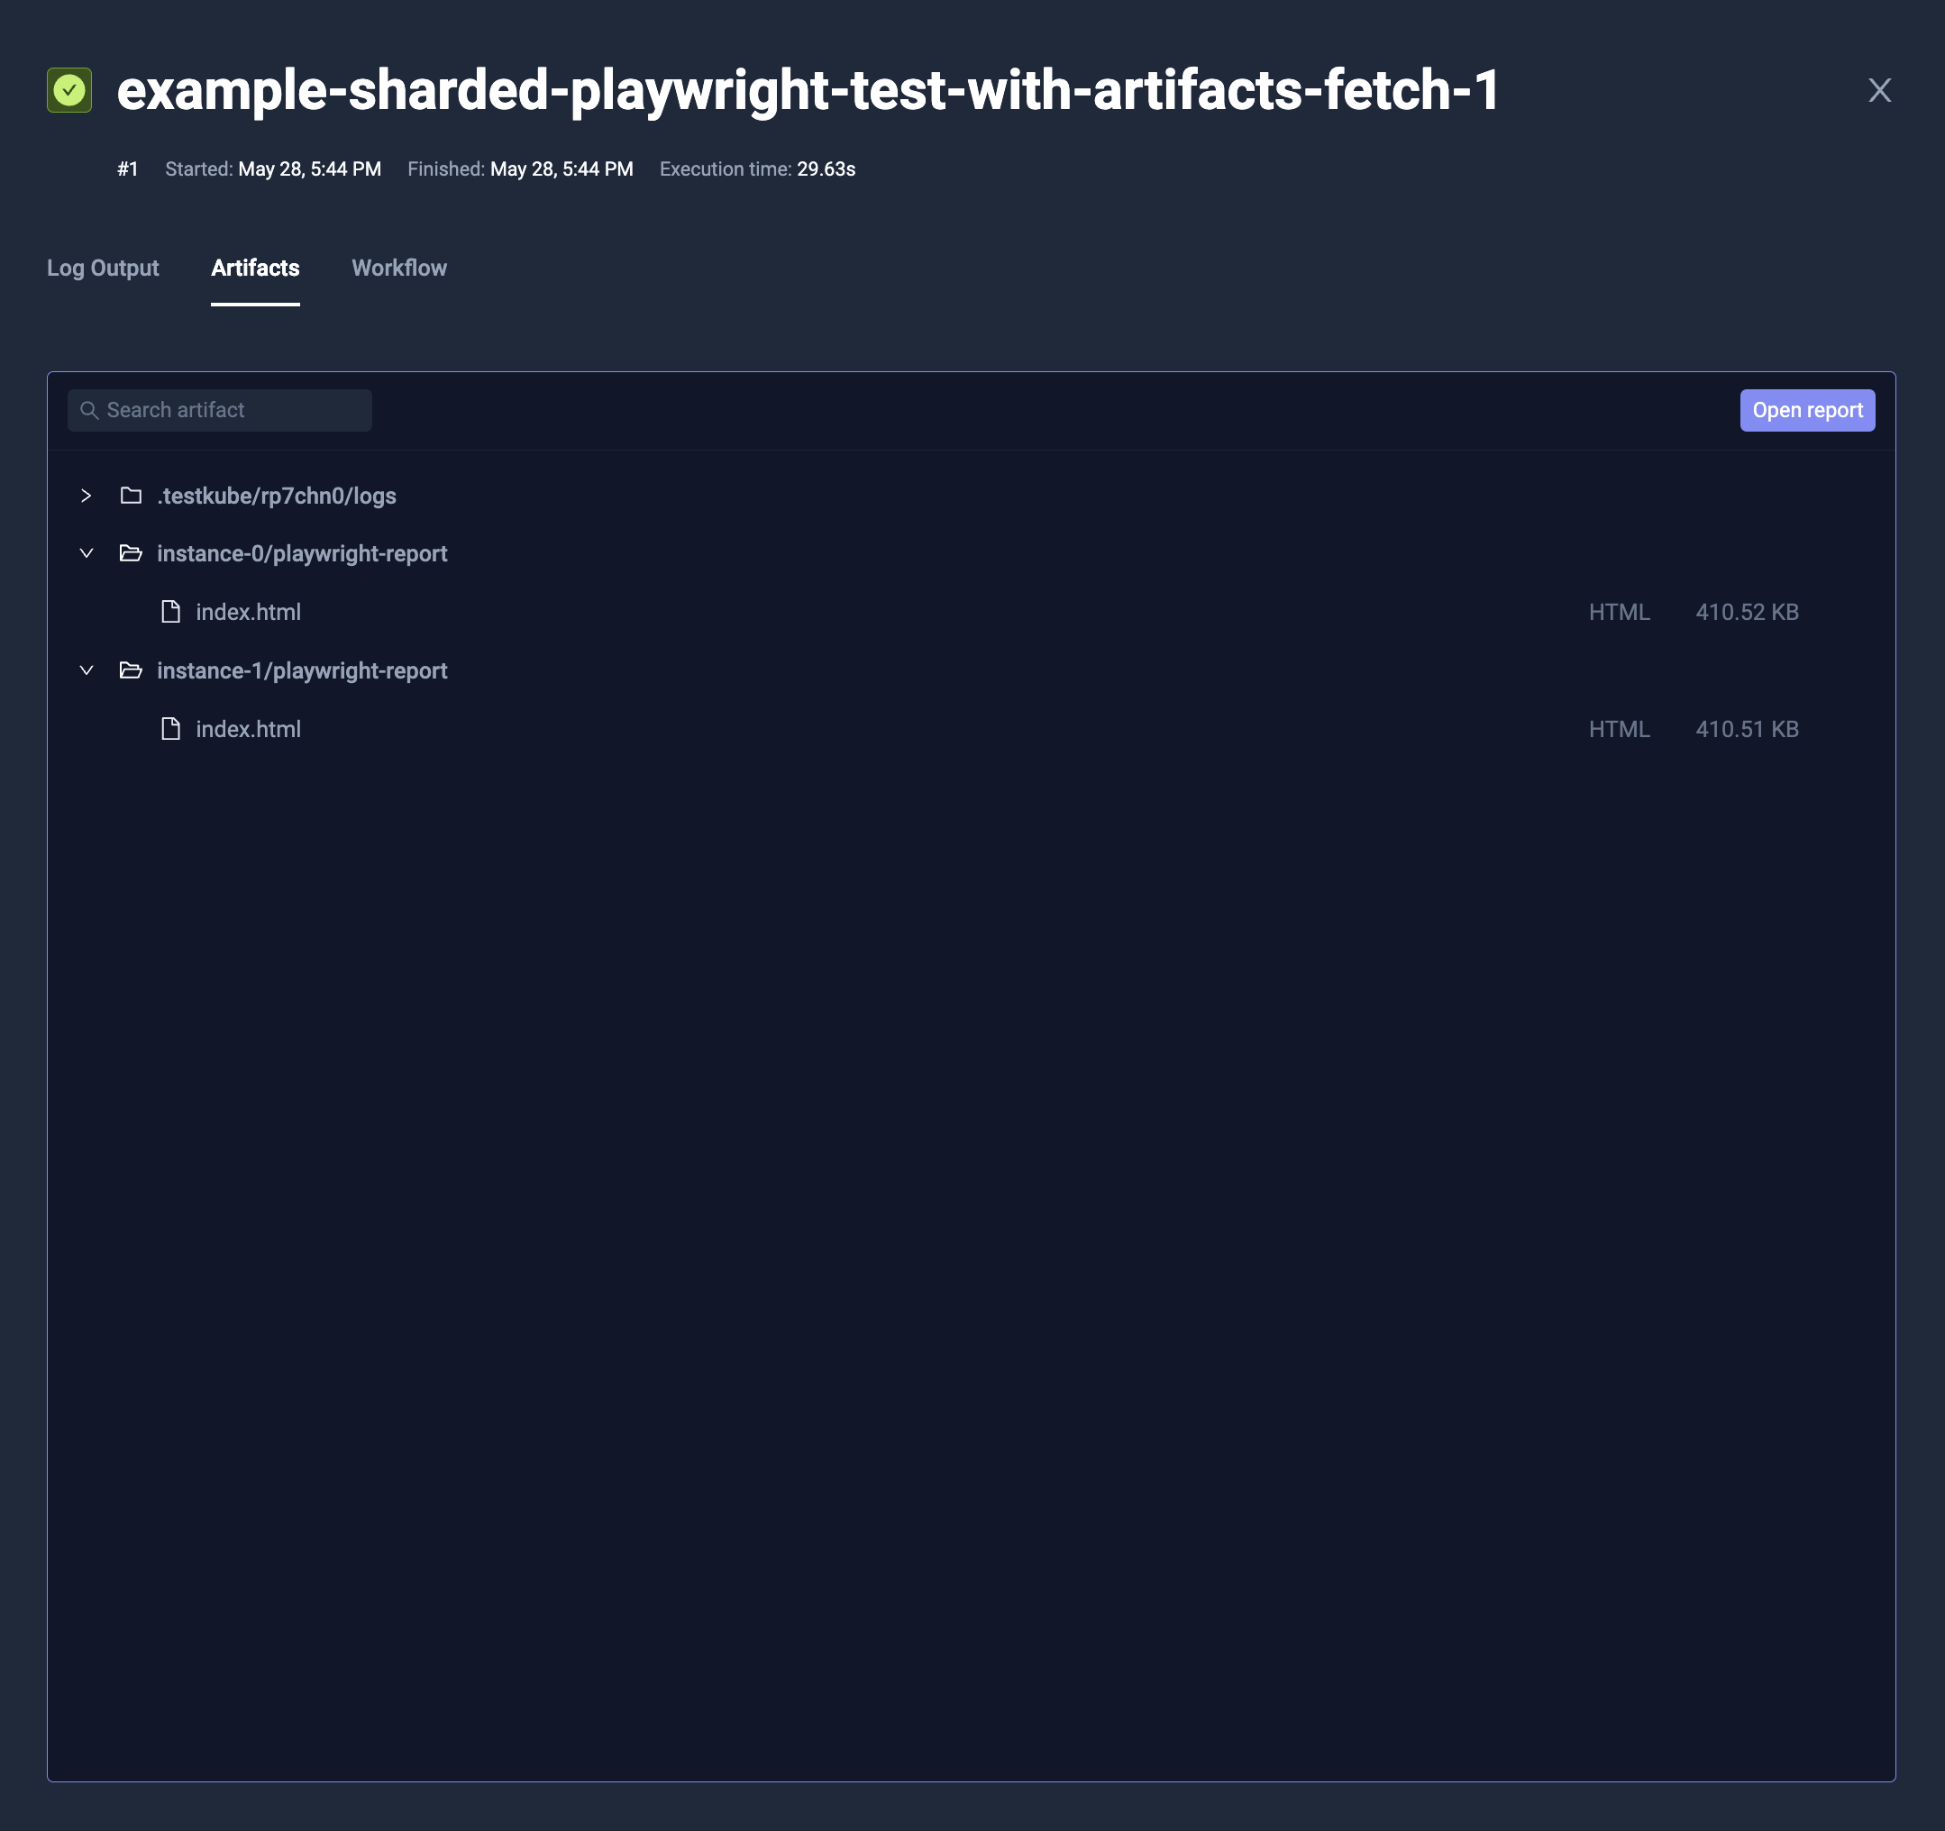Click the magnifier icon in the search field
The width and height of the screenshot is (1945, 1831).
click(x=90, y=410)
